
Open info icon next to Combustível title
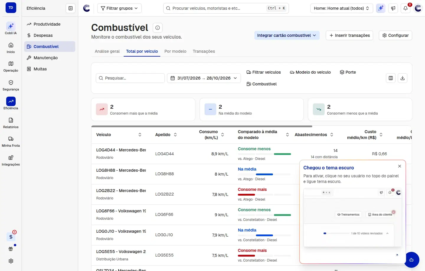point(158,28)
